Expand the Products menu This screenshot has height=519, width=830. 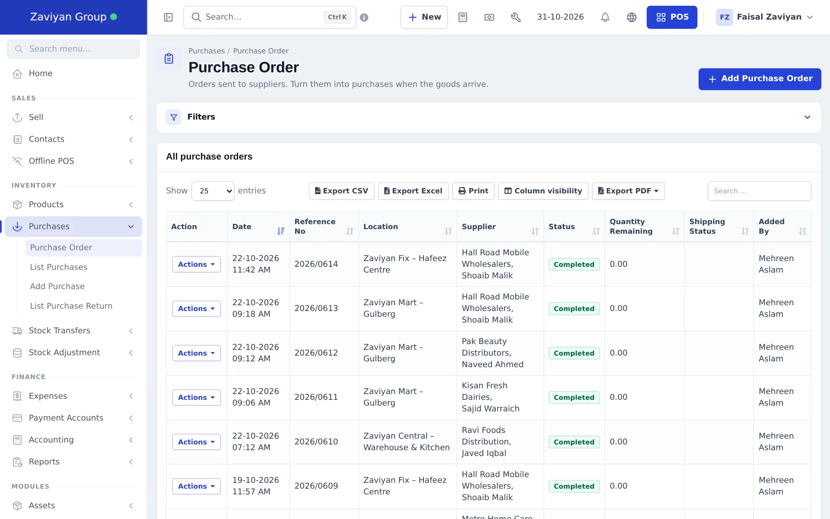[73, 205]
